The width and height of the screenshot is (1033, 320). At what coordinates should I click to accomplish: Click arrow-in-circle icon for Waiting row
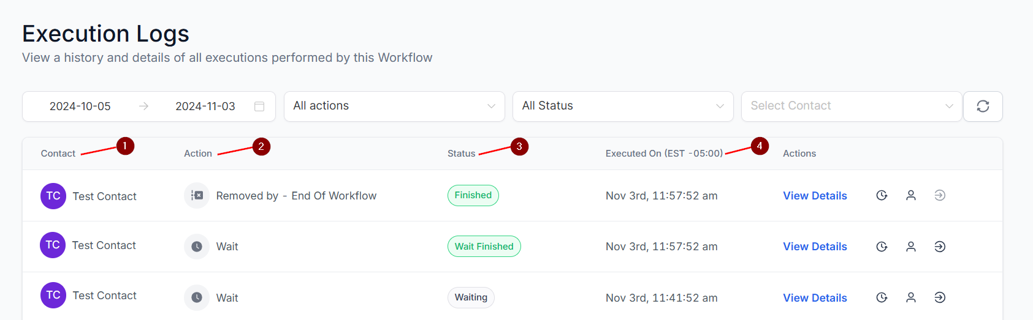click(940, 298)
